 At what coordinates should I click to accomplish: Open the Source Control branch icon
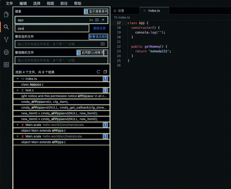(x=6, y=39)
